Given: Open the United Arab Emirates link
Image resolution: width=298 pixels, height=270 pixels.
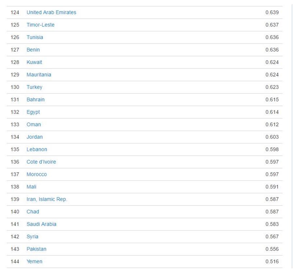Looking at the screenshot, I should point(51,12).
